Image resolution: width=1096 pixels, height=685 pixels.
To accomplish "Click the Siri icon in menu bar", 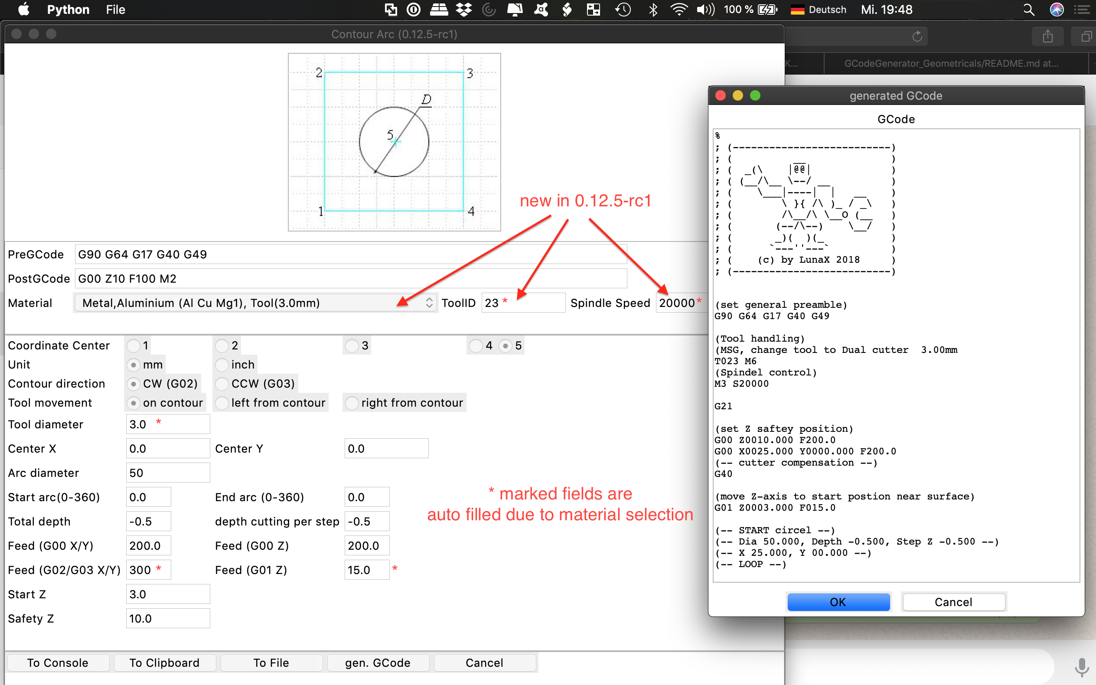I will (1056, 10).
